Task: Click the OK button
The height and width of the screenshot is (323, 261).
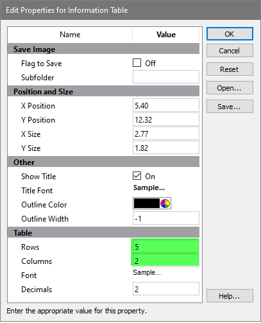Action: tap(230, 34)
